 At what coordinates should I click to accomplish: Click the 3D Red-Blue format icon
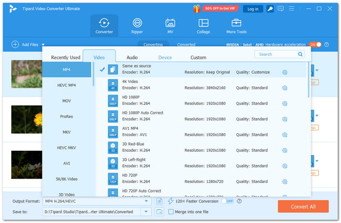pyautogui.click(x=113, y=147)
